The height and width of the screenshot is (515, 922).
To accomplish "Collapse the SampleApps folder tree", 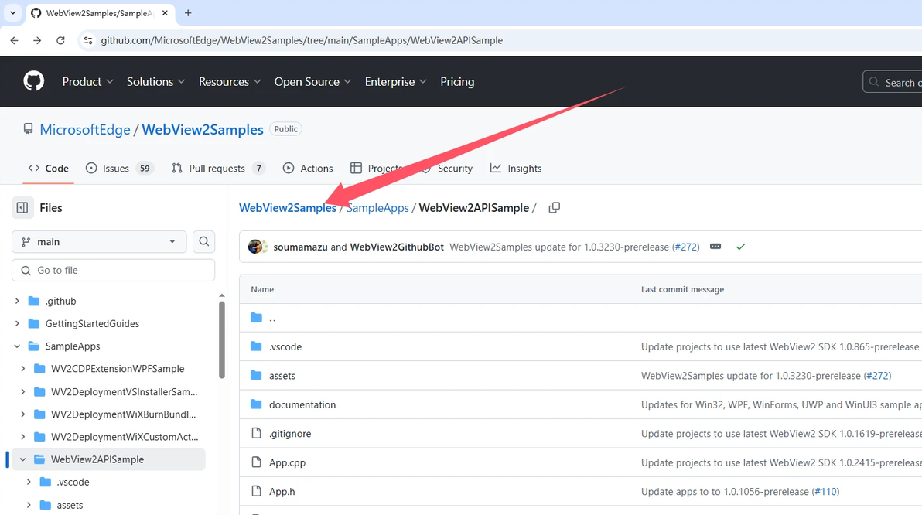I will coord(17,346).
